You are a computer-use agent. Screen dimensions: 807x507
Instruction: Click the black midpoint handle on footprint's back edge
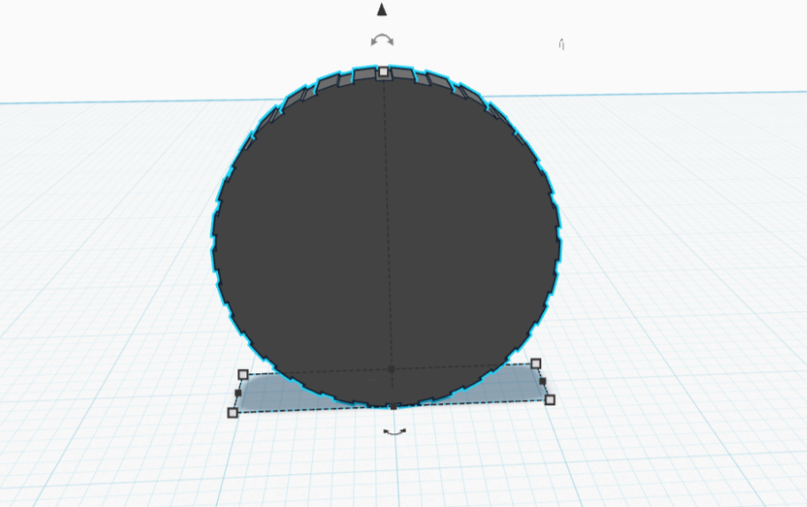(x=392, y=369)
